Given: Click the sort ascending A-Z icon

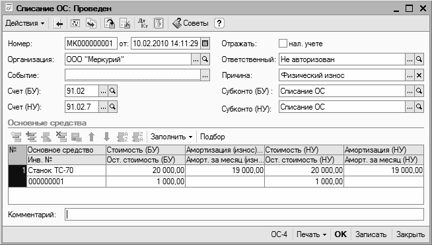Looking at the screenshot, I should [122, 137].
